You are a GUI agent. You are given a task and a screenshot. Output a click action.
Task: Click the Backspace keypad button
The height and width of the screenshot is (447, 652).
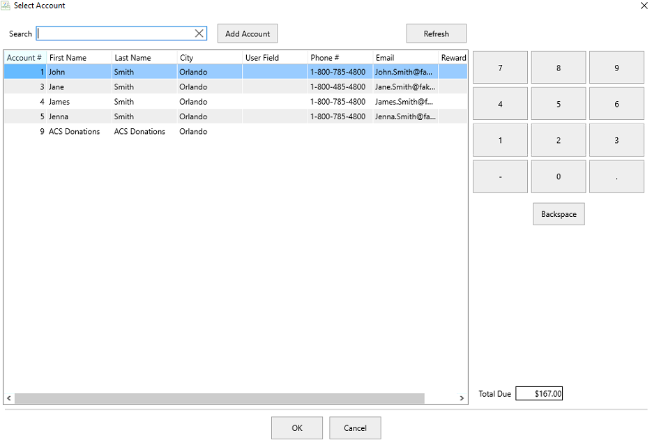(559, 214)
